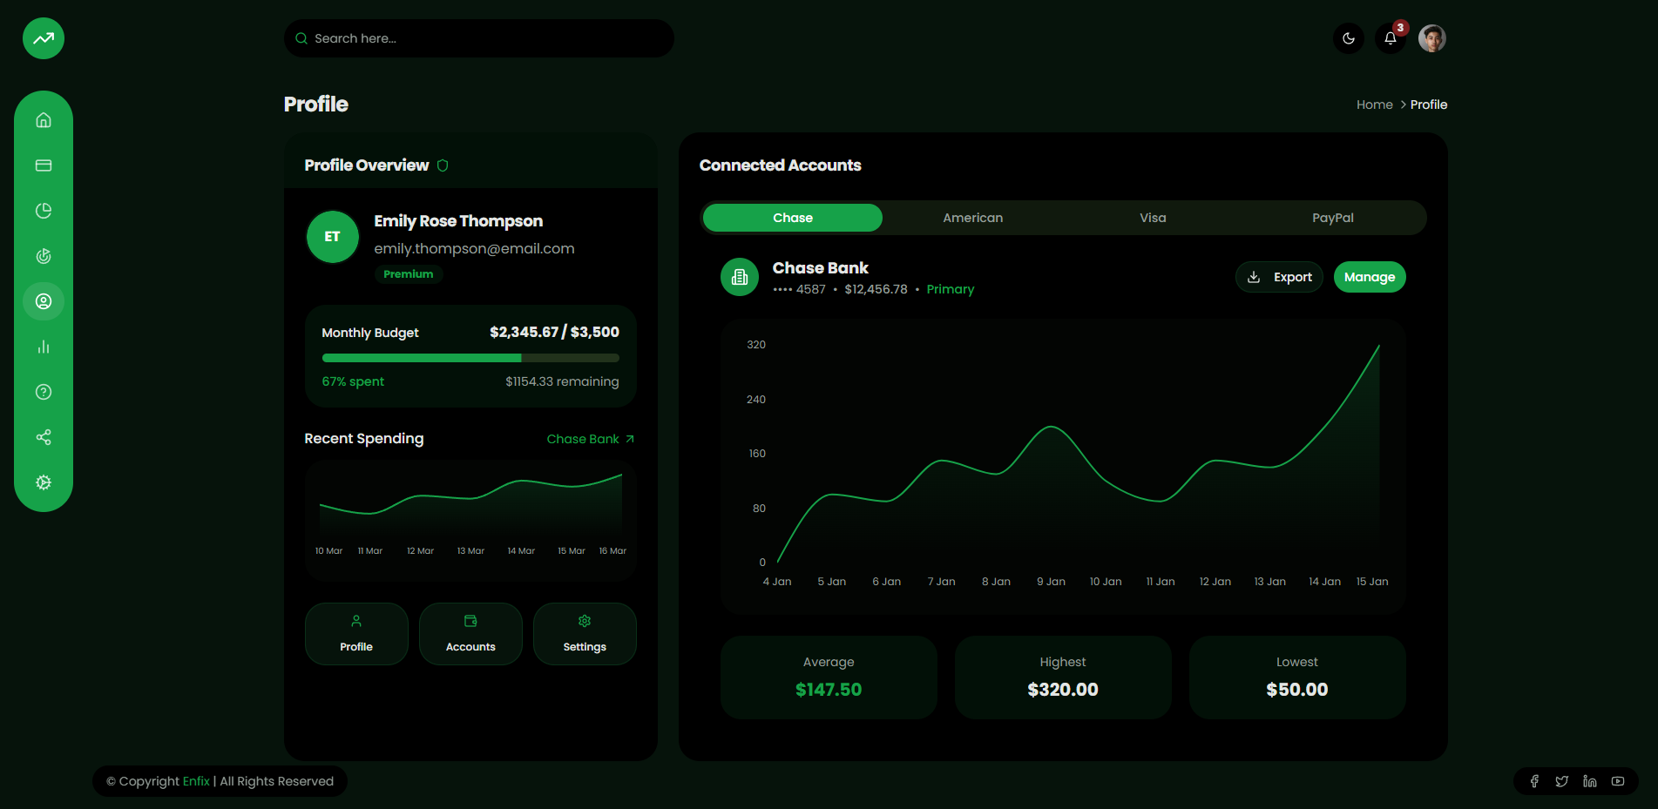Click the Profile quick action button
Screen dimensions: 1658x809
click(356, 634)
